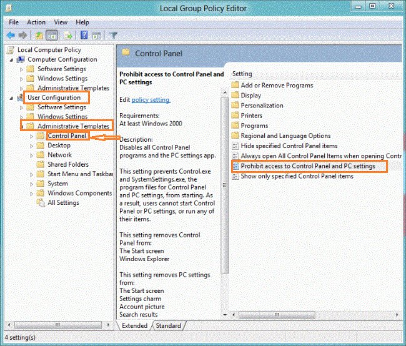406x346 pixels.
Task: Click the Programs folder icon in list
Action: point(235,126)
